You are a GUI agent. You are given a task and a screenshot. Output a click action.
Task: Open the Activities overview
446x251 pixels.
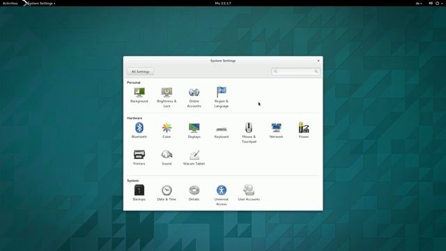point(10,3)
